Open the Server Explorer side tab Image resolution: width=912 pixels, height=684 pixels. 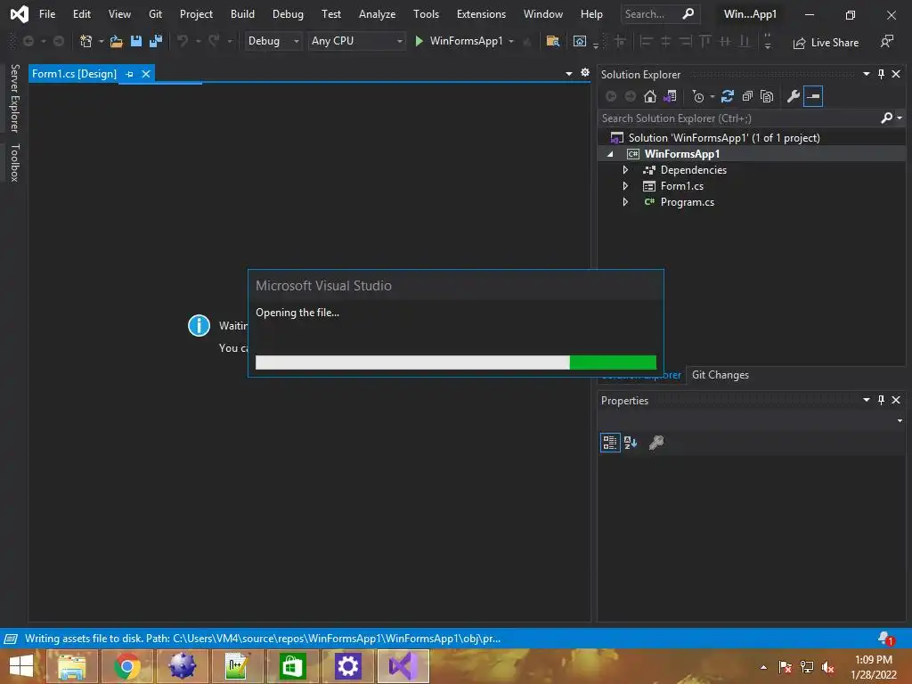pos(15,98)
